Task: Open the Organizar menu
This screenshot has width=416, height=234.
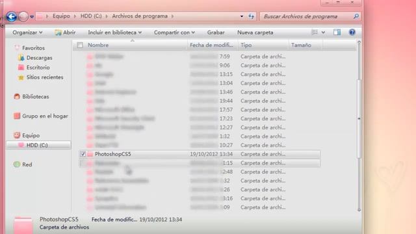Action: click(27, 32)
